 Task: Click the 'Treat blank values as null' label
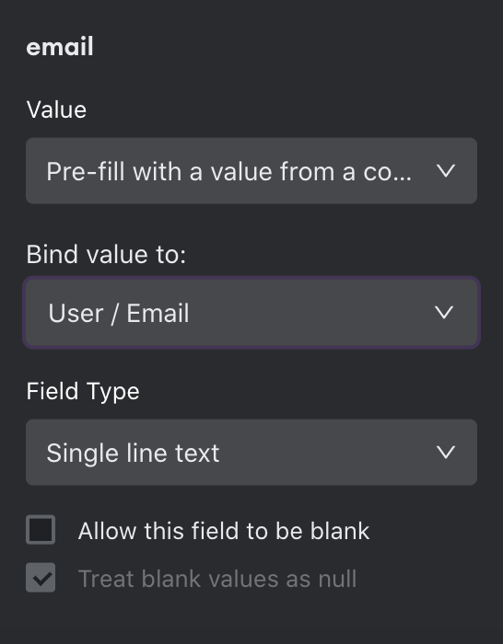point(217,579)
